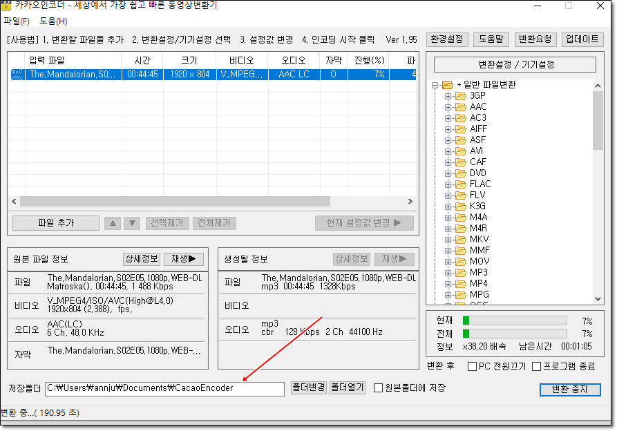Expand the MOV tree node

click(448, 262)
